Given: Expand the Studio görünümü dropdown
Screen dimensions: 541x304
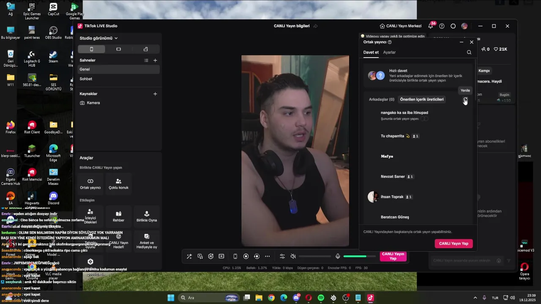Looking at the screenshot, I should click(x=98, y=38).
